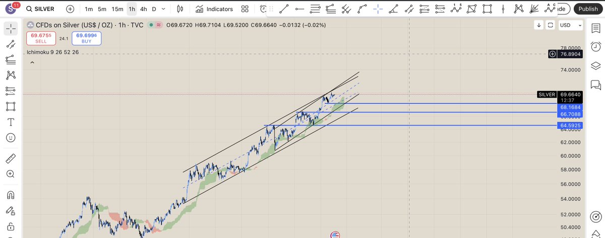Open the trend line tools in left sidebar
The height and width of the screenshot is (238, 605).
pos(11,44)
